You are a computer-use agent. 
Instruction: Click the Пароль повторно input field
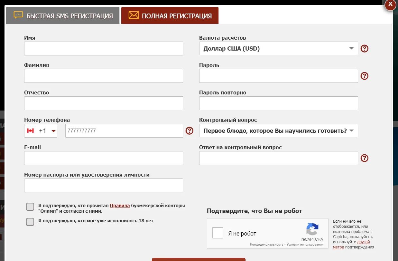[279, 103]
